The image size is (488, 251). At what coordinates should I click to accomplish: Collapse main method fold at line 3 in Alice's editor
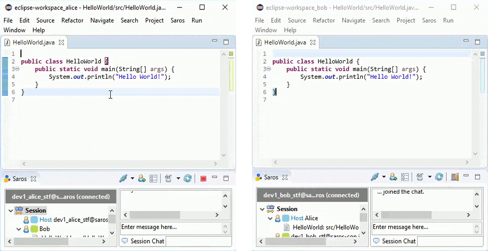coord(17,69)
